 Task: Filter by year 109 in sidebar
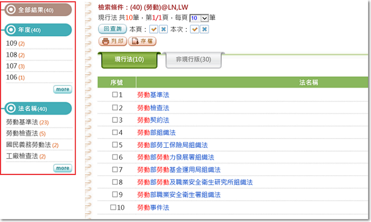click(x=12, y=44)
